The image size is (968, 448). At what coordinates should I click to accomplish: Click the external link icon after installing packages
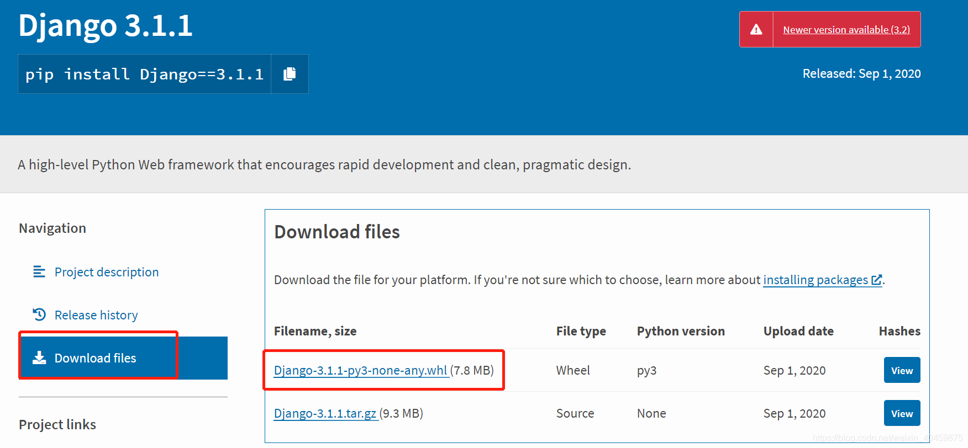(876, 280)
